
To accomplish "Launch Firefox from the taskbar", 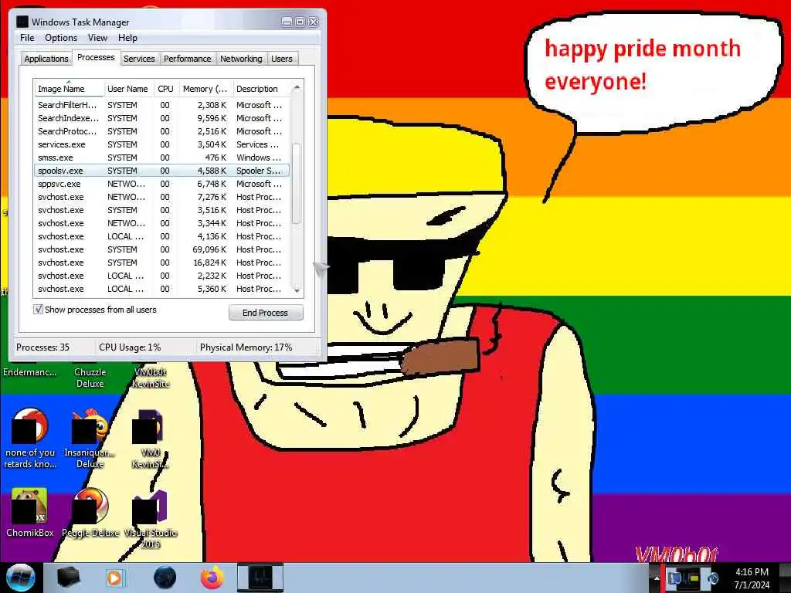I will point(213,578).
